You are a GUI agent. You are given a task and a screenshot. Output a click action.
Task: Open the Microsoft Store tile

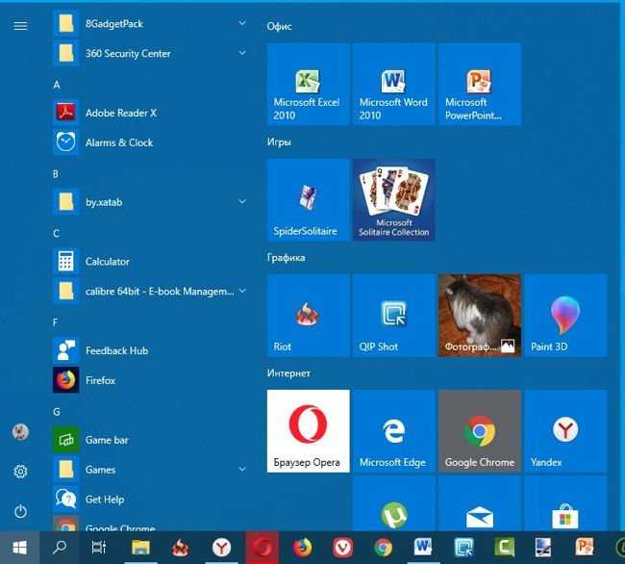pos(565,503)
